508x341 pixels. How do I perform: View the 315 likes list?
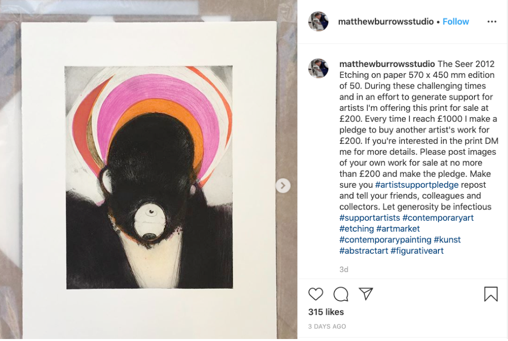(326, 312)
